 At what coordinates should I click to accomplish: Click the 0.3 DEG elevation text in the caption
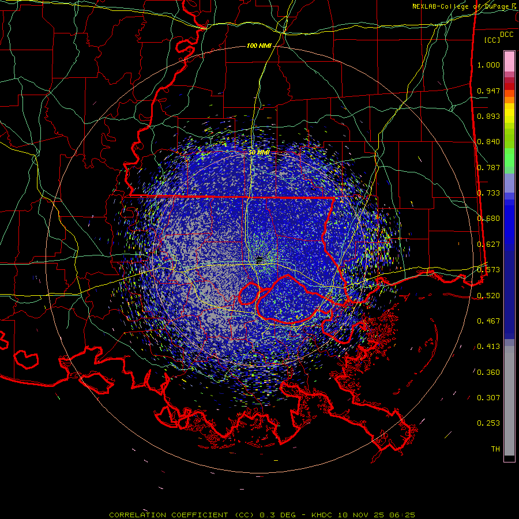coord(279,515)
